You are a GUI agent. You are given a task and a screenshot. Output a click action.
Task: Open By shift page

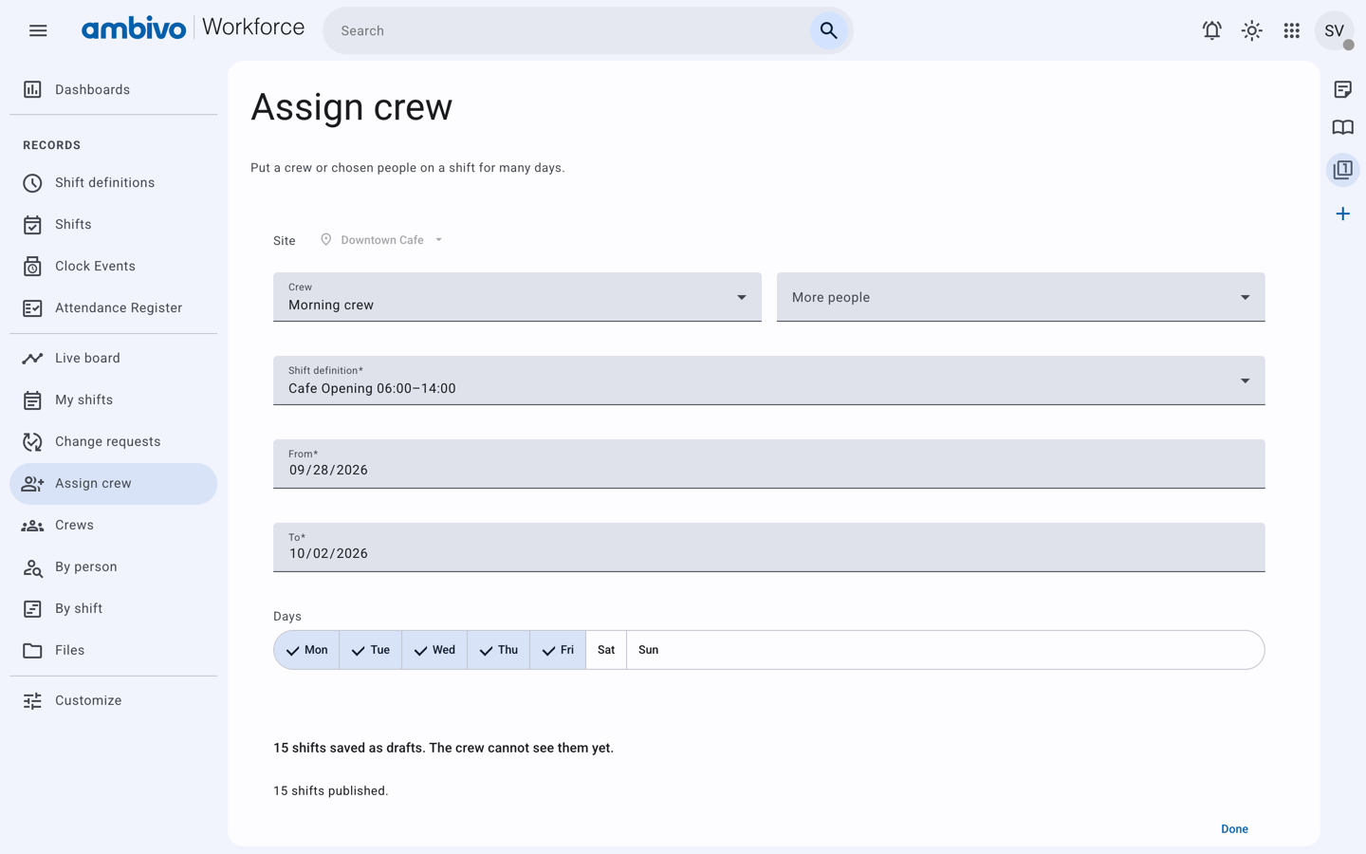[114, 608]
